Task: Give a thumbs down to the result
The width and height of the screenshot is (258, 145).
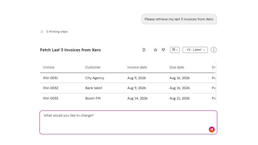Action: [x=163, y=50]
